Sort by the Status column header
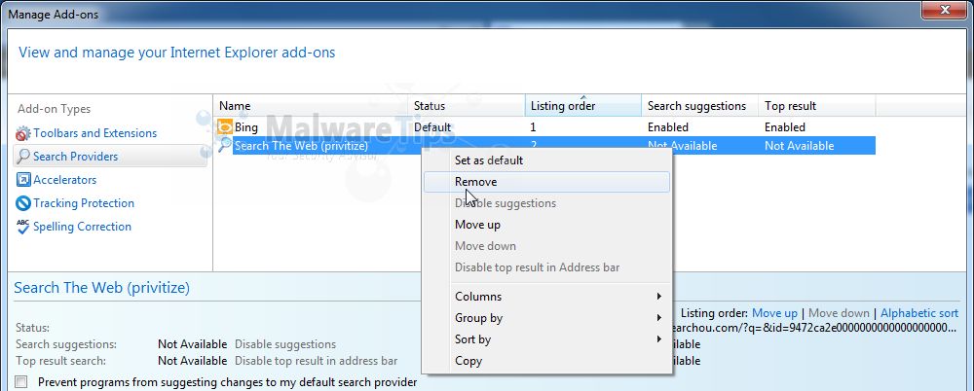 (x=467, y=106)
